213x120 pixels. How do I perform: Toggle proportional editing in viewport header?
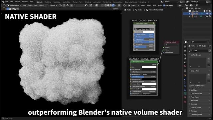point(72,5)
